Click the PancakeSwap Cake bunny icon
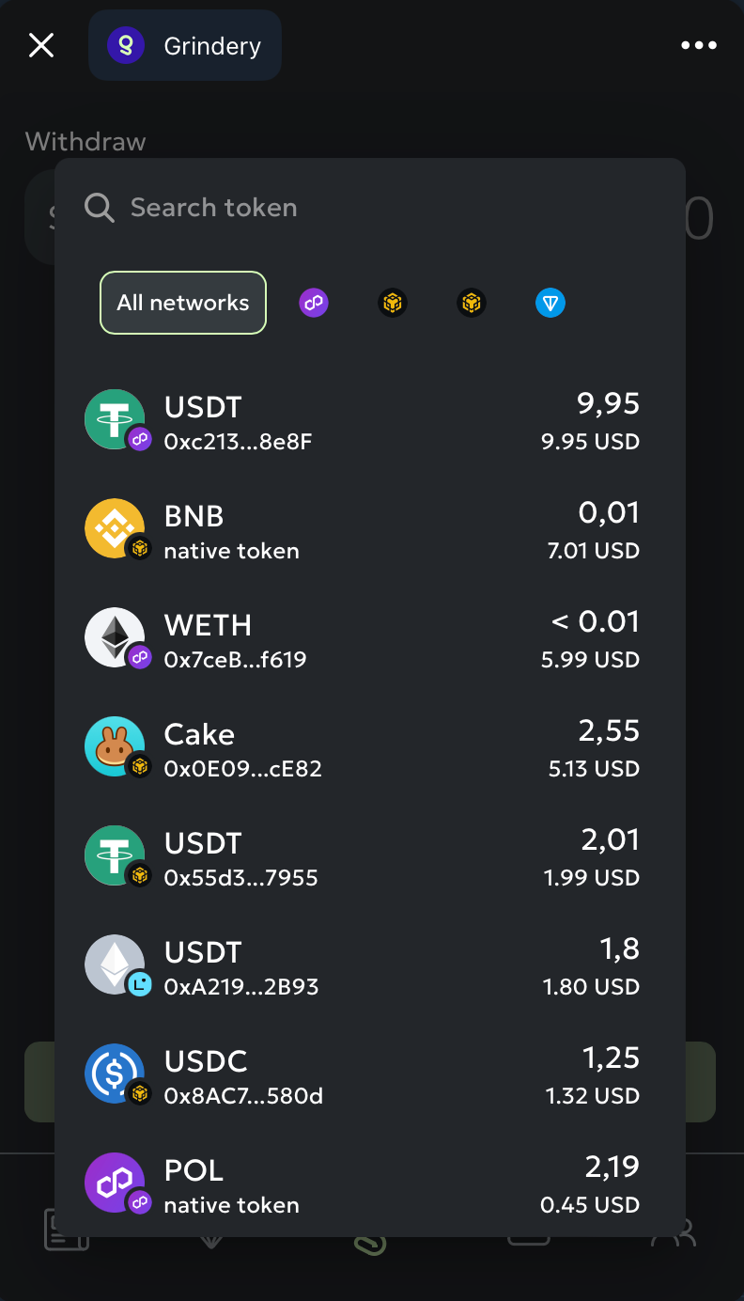Viewport: 744px width, 1301px height. pyautogui.click(x=115, y=746)
